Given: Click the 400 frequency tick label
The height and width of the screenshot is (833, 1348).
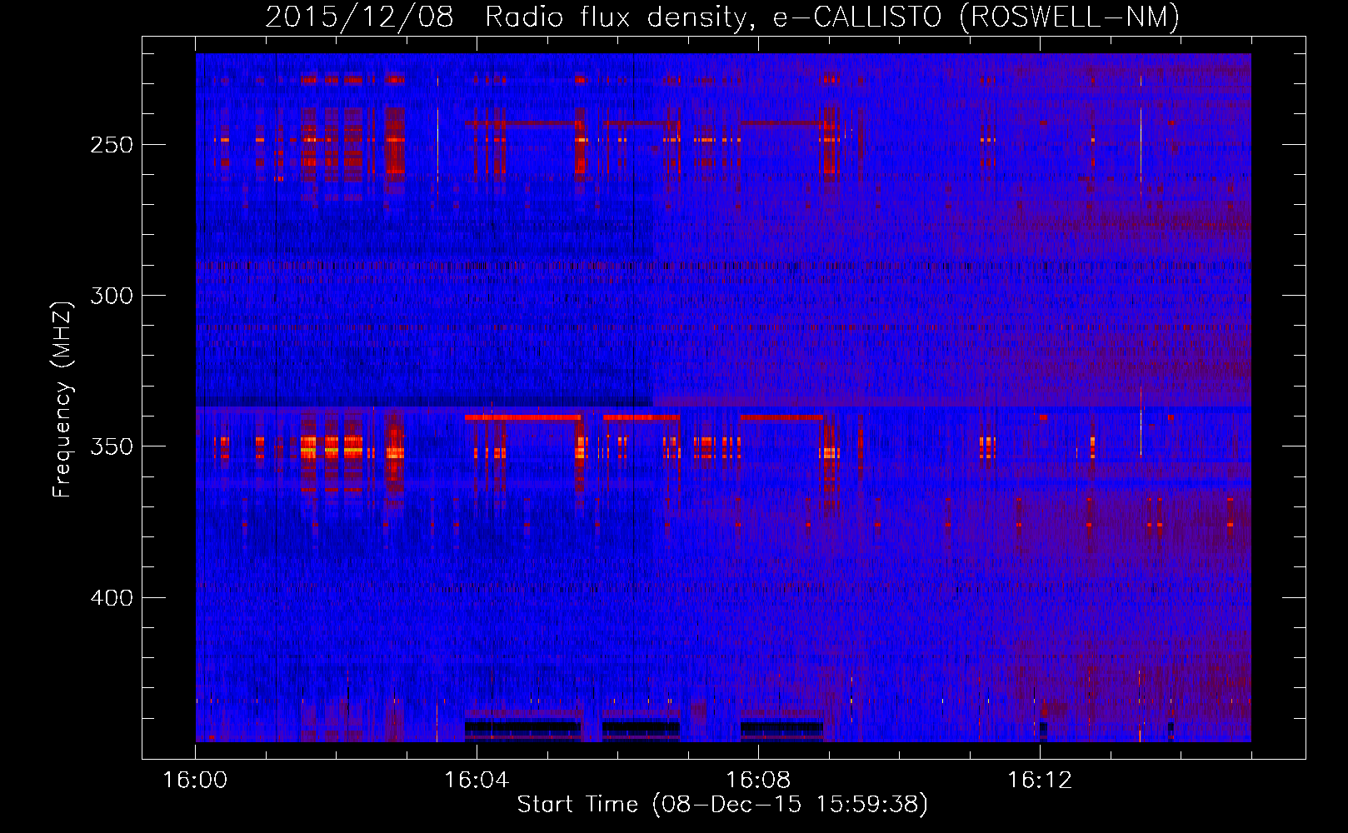Looking at the screenshot, I should tap(111, 598).
